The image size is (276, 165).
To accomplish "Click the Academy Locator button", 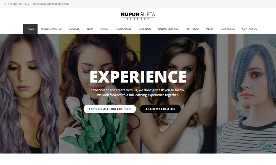I will tap(160, 109).
